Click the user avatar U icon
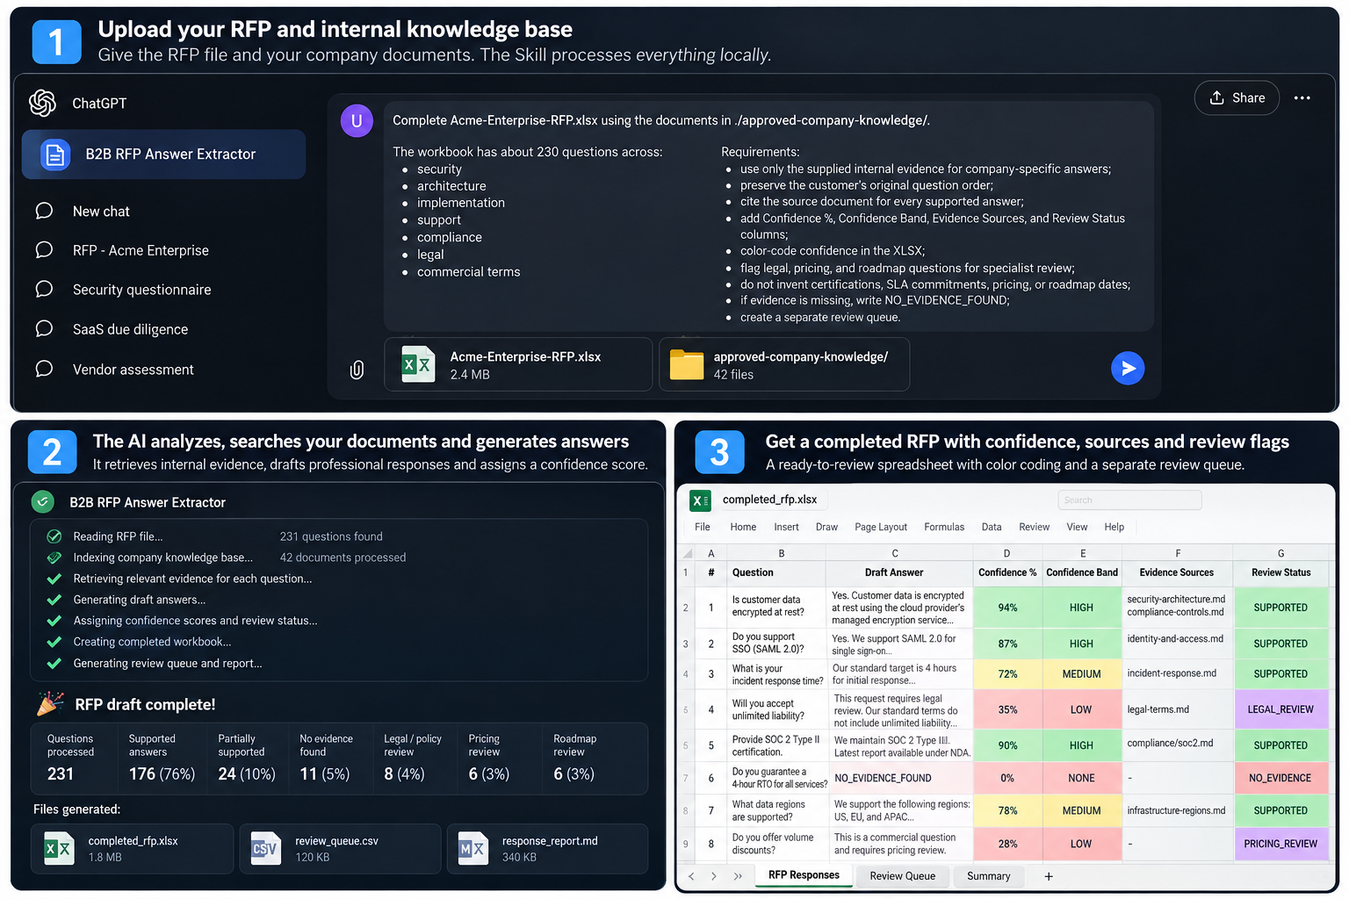 point(357,121)
